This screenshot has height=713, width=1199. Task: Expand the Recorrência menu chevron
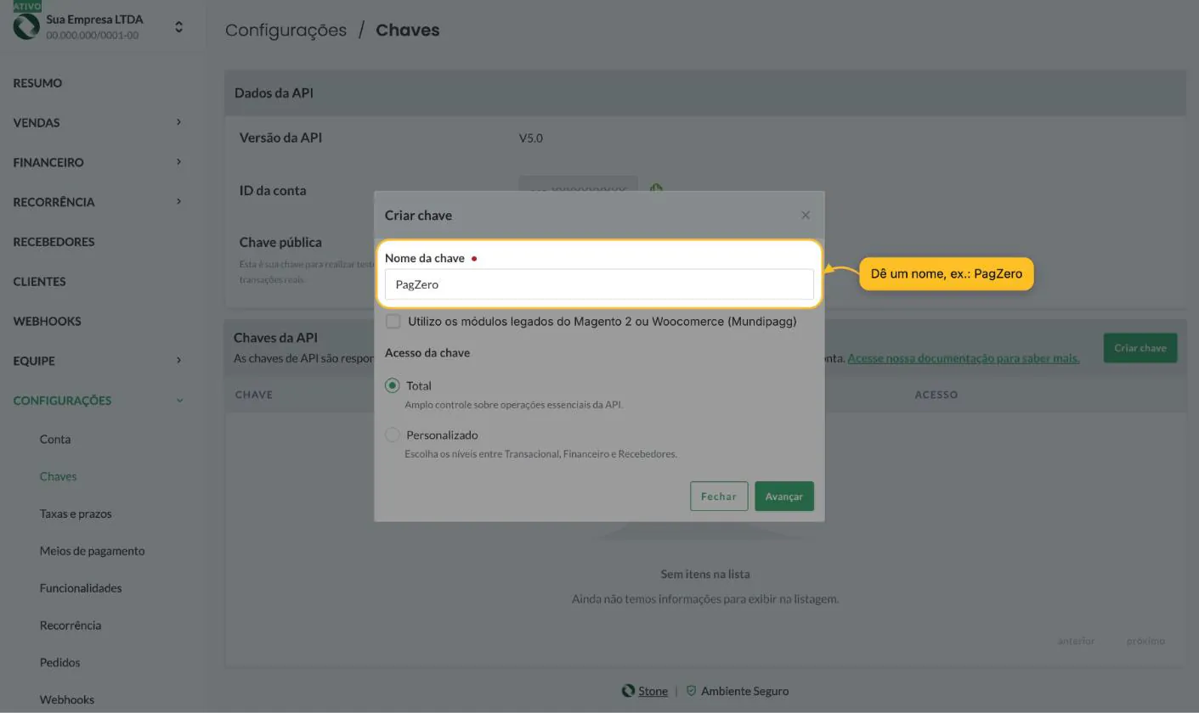[178, 202]
